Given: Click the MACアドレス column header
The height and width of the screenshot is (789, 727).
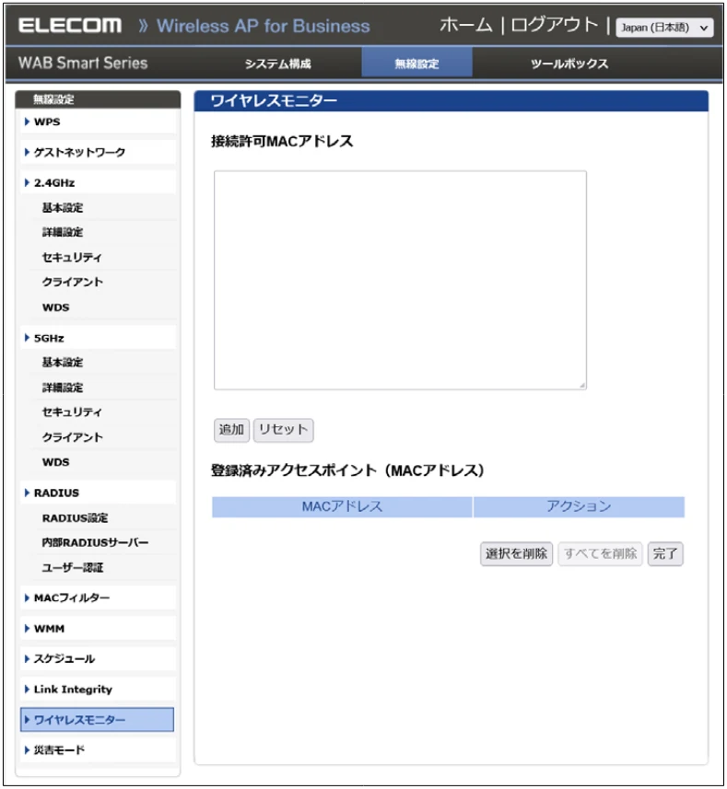Looking at the screenshot, I should coord(343,506).
